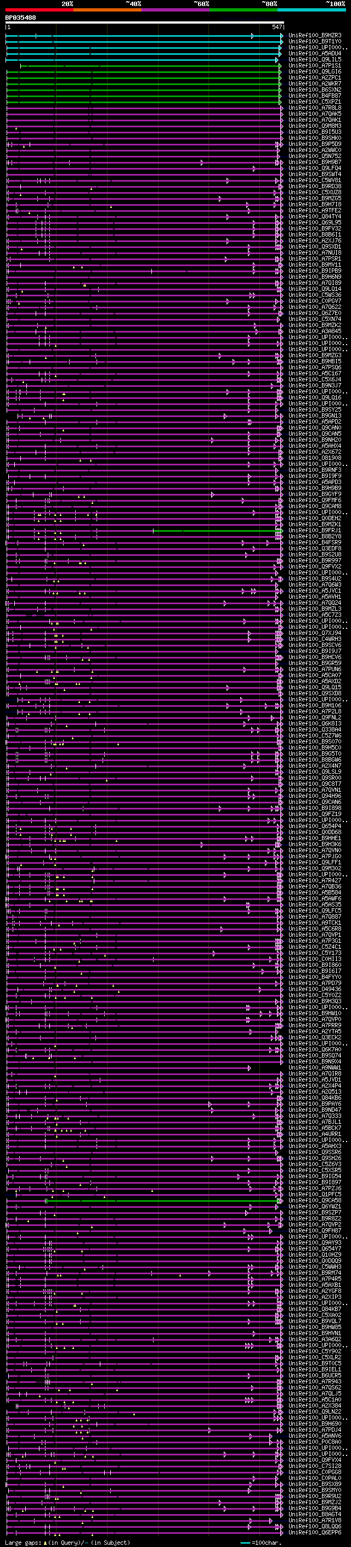Image resolution: width=351 pixels, height=1547 pixels.
Task: Select hit label UniRef100_Q84TY4
Action: 315,216
